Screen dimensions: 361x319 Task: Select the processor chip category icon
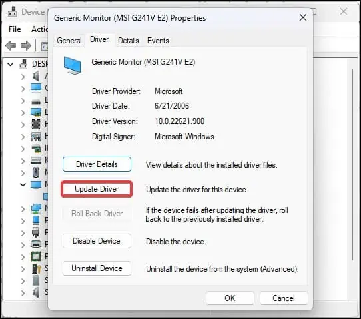36,256
